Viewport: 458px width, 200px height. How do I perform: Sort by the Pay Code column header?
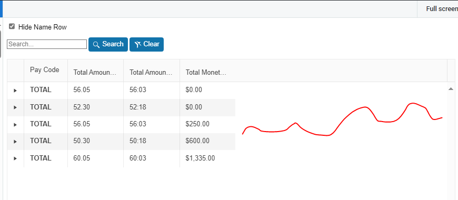tap(45, 70)
